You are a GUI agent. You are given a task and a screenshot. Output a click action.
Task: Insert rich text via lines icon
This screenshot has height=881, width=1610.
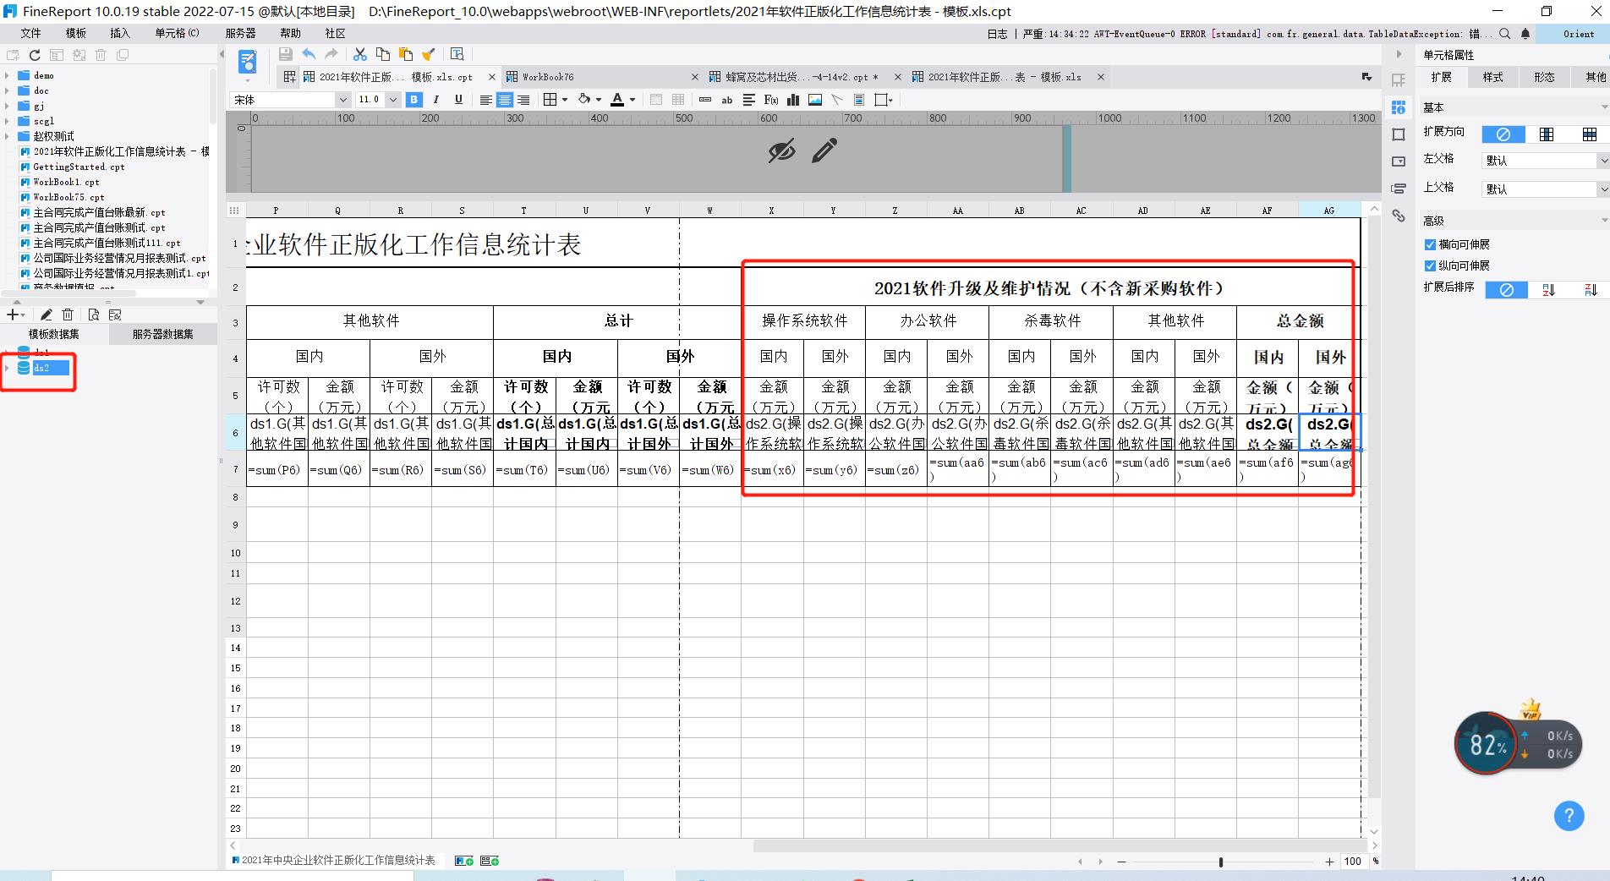749,100
